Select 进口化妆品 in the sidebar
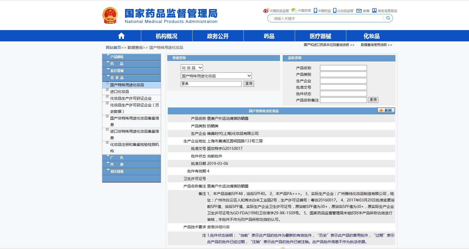Screen dimensions: 469x249 click(119, 92)
